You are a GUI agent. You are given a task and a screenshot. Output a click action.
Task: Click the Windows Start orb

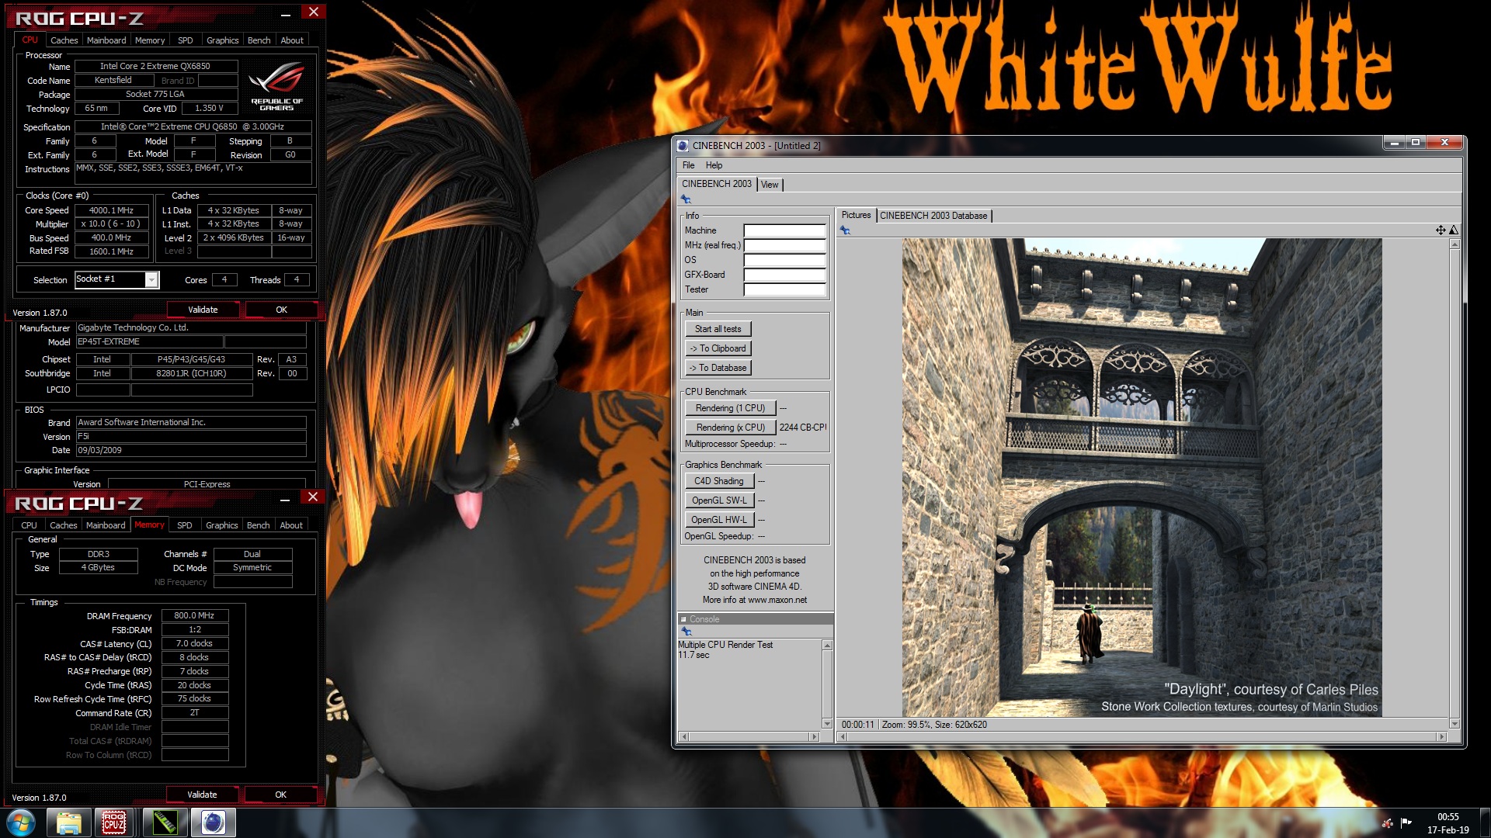(21, 822)
